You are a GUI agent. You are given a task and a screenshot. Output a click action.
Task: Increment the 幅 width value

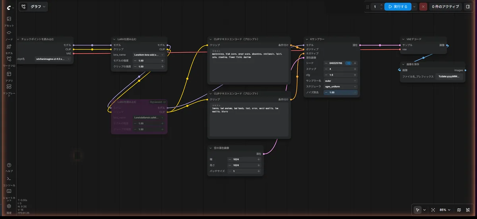(x=259, y=159)
